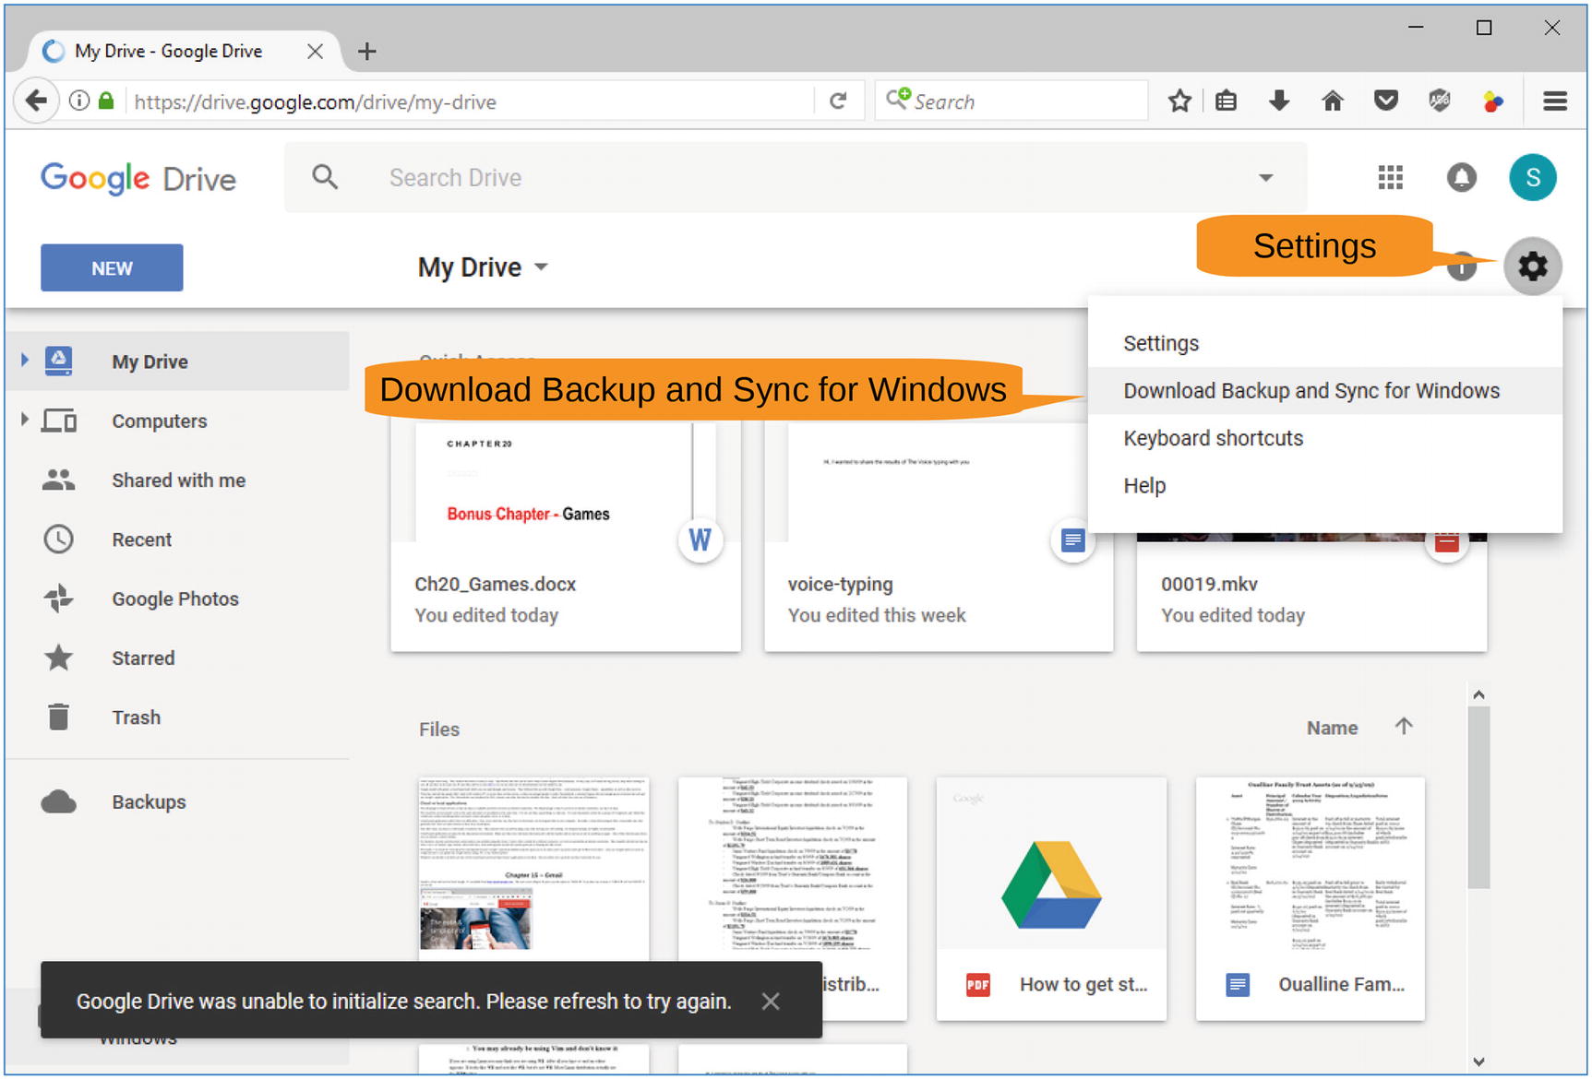Open the downloads arrow icon
This screenshot has width=1592, height=1079.
pos(1278,101)
